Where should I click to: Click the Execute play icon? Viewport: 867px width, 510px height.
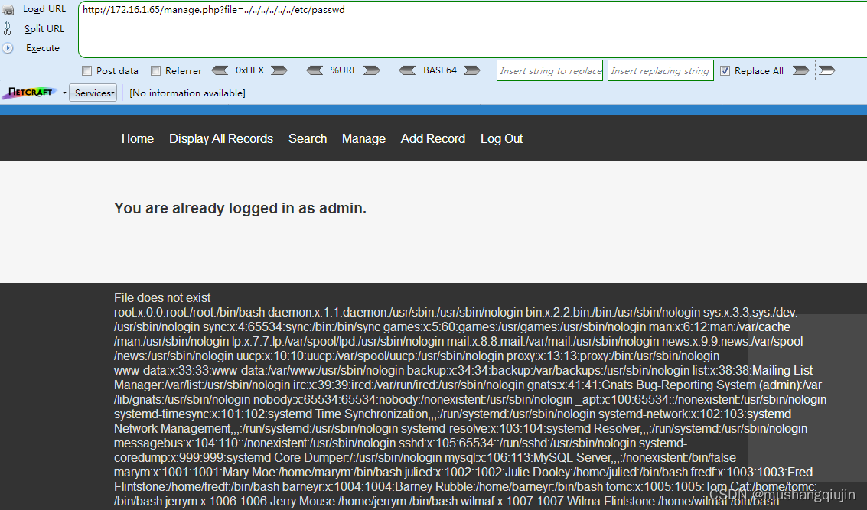[8, 48]
